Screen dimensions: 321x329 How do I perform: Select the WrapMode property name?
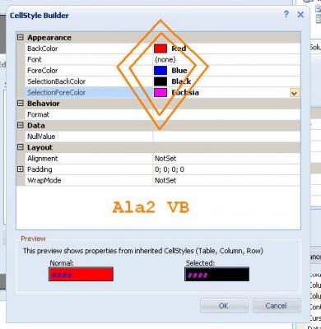pos(44,180)
